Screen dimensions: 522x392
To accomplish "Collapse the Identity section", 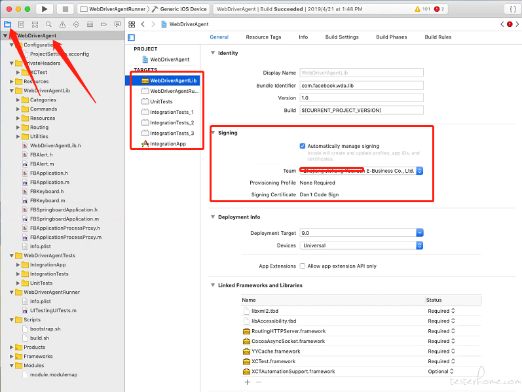I will (x=213, y=53).
